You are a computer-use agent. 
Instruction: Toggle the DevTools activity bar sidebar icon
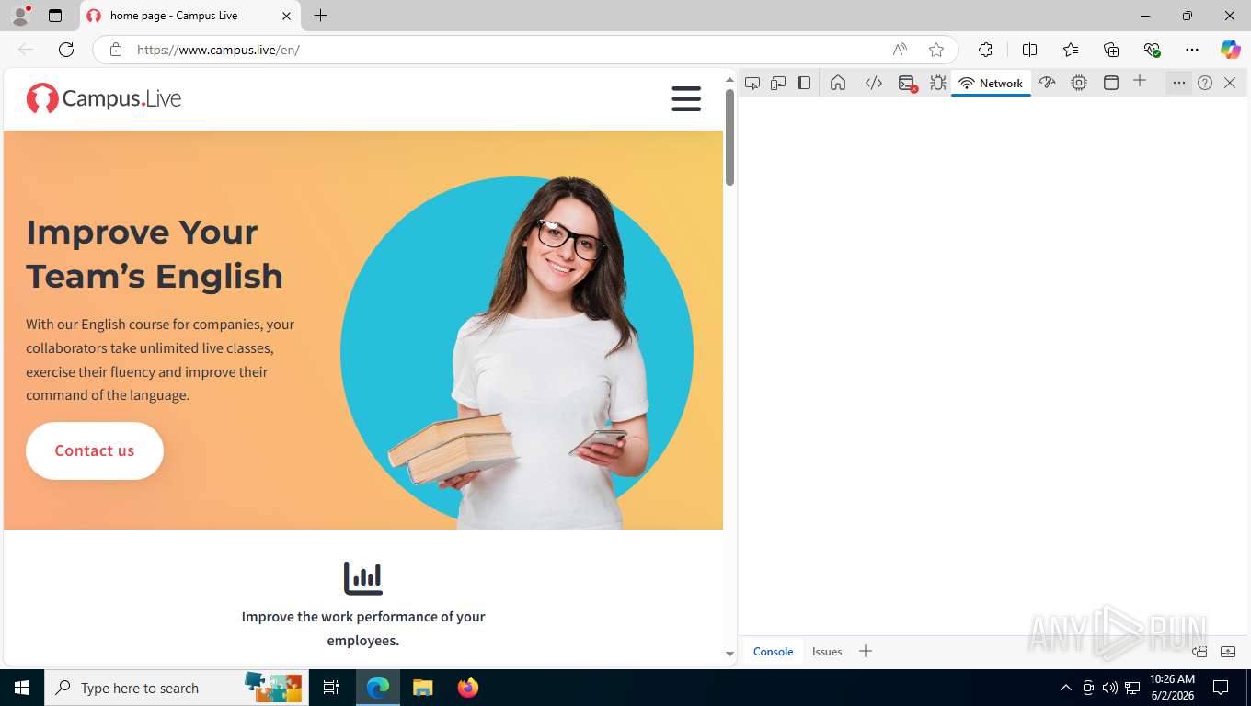coord(804,83)
